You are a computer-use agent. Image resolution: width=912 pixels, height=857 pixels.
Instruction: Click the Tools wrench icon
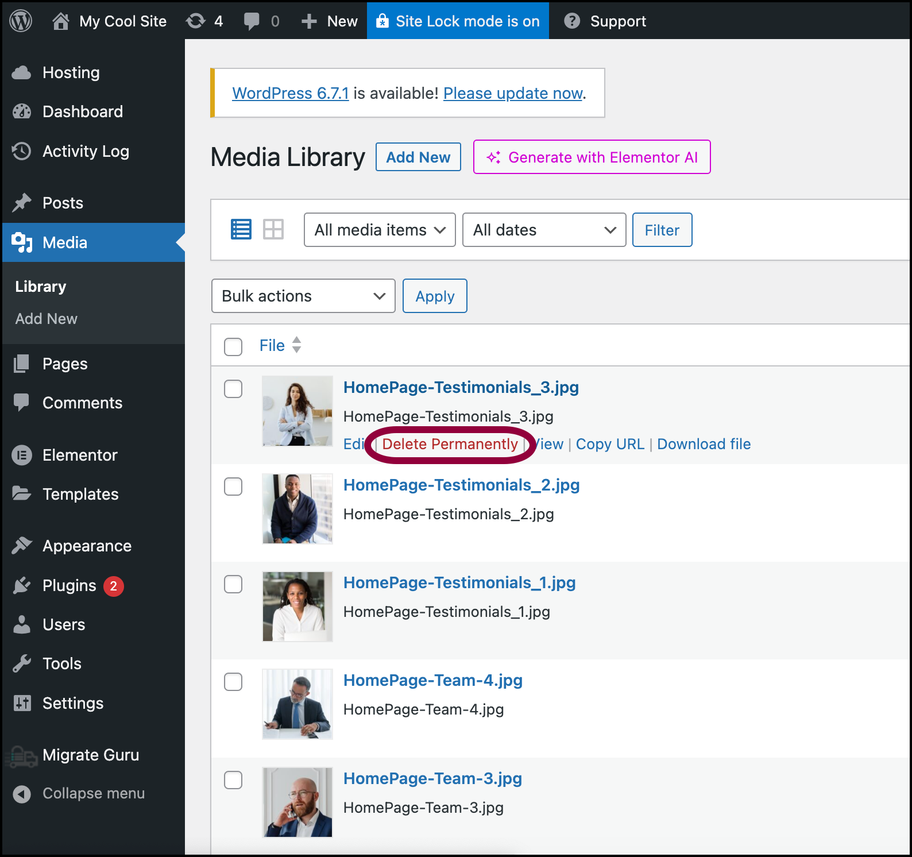tap(22, 663)
